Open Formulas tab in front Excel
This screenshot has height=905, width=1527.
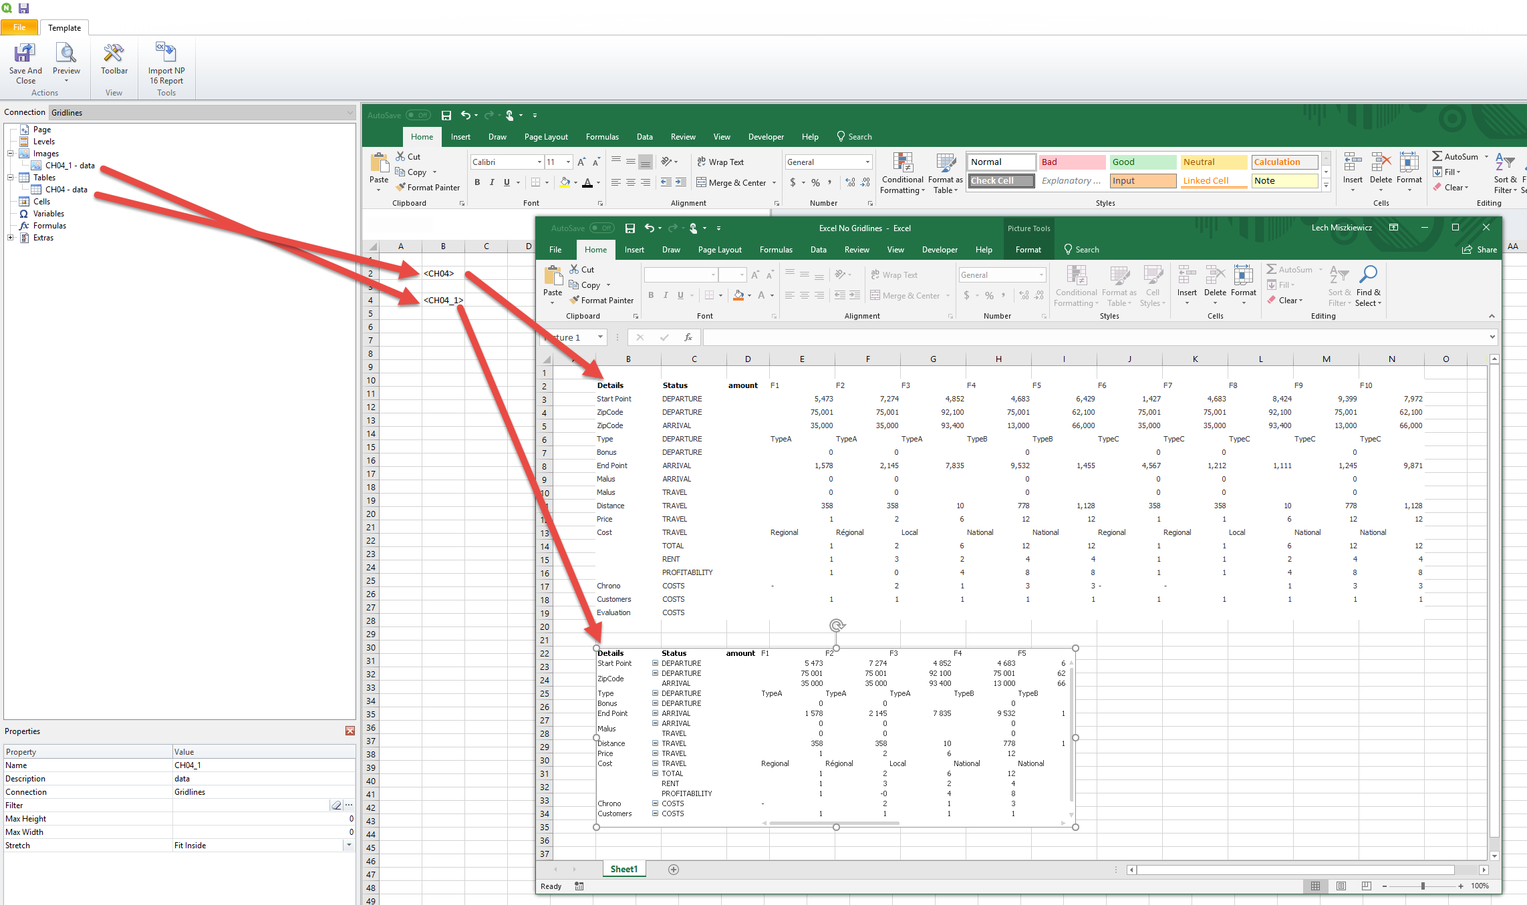coord(776,250)
